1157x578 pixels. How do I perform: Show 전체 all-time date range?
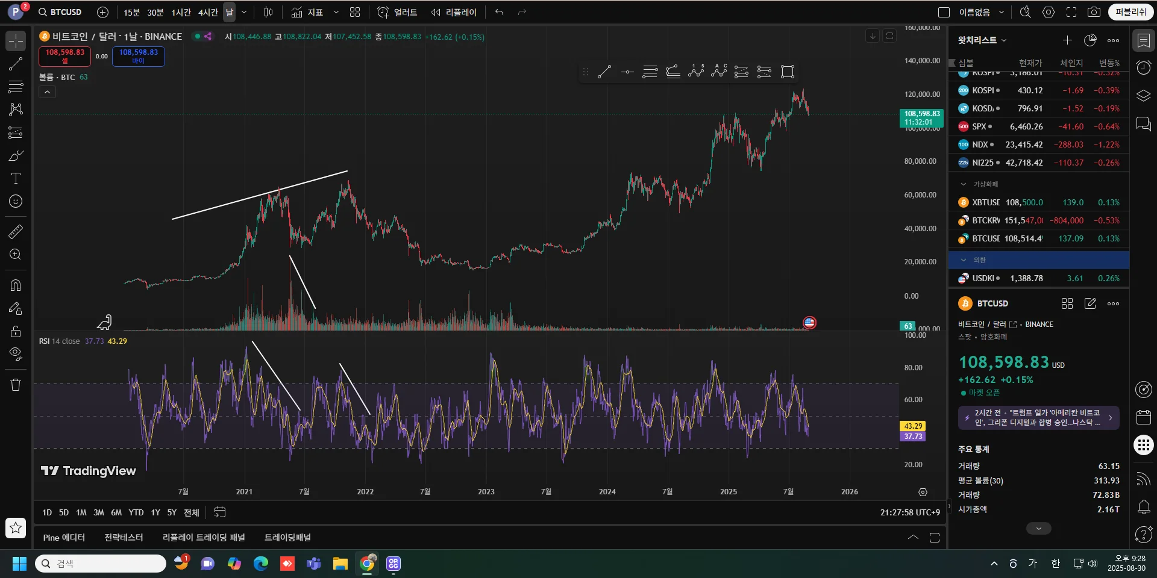click(191, 512)
